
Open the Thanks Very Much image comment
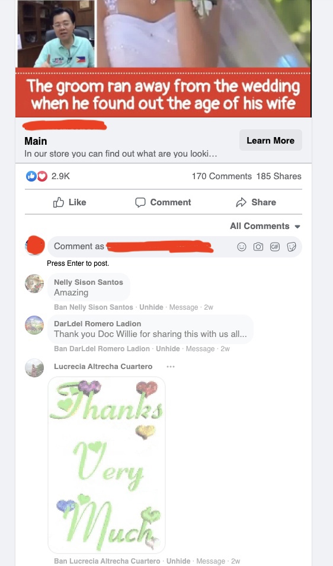click(x=107, y=465)
